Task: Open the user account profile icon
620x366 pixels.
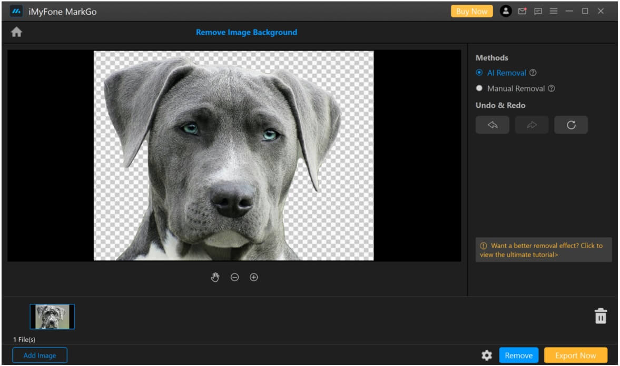Action: [x=505, y=11]
